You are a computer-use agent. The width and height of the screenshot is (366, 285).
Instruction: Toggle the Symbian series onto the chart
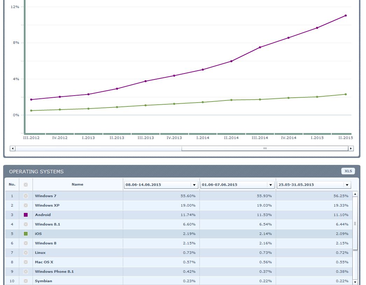pyautogui.click(x=26, y=281)
